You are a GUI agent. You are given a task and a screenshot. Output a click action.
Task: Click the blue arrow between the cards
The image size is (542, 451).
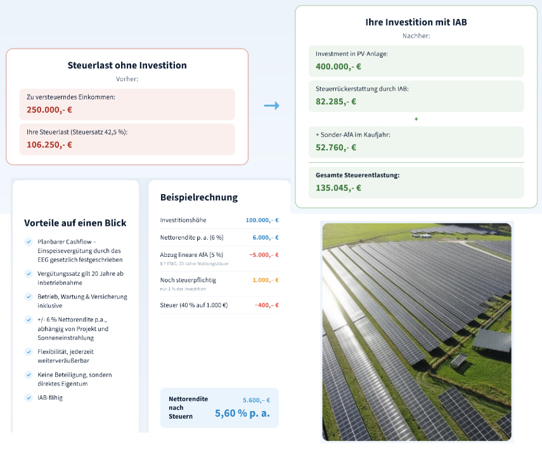(272, 105)
